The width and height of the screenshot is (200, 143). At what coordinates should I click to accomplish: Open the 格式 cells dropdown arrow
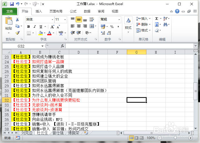click(150, 30)
